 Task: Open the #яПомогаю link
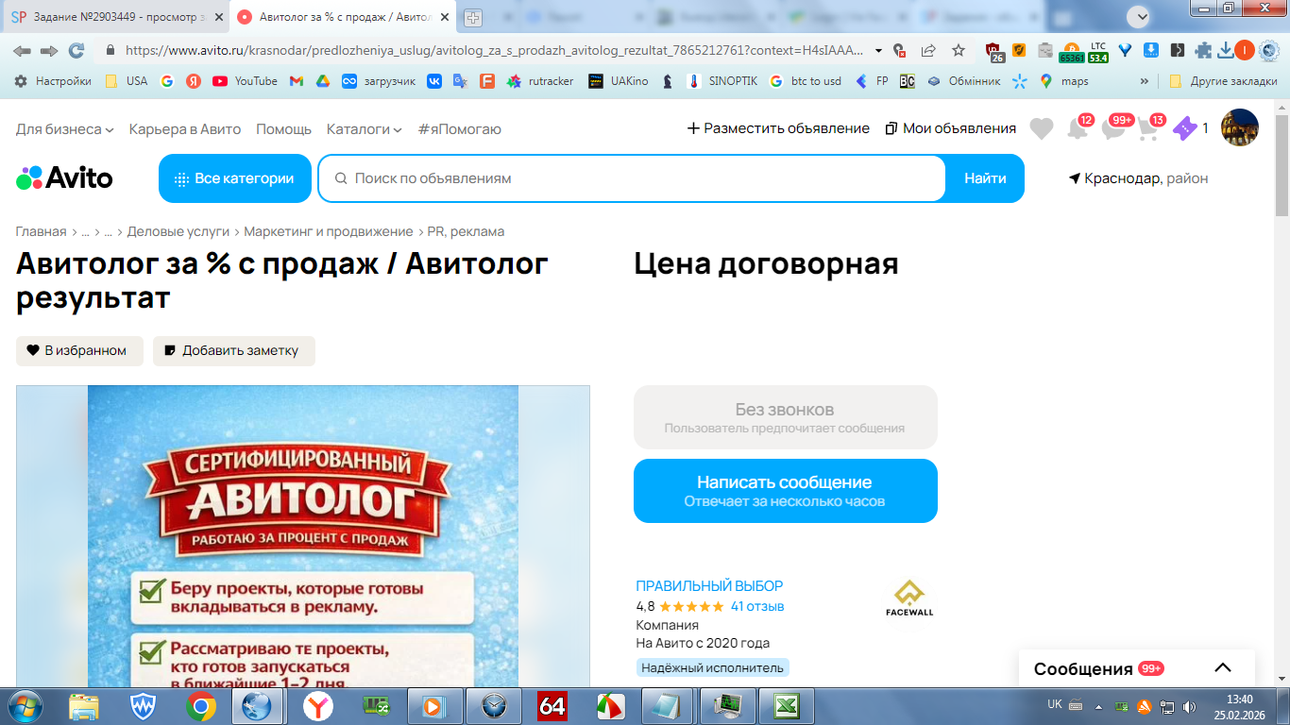point(460,128)
